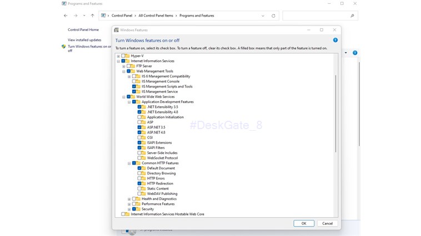Tick the Static Content checkbox
421x236 pixels.
point(139,188)
